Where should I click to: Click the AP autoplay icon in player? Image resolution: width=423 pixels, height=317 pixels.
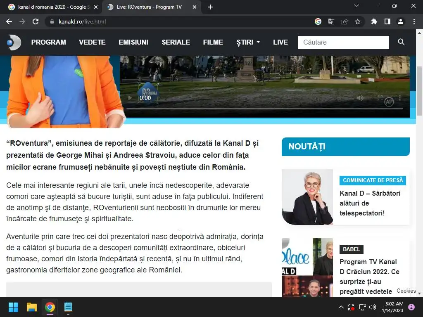pos(389,102)
